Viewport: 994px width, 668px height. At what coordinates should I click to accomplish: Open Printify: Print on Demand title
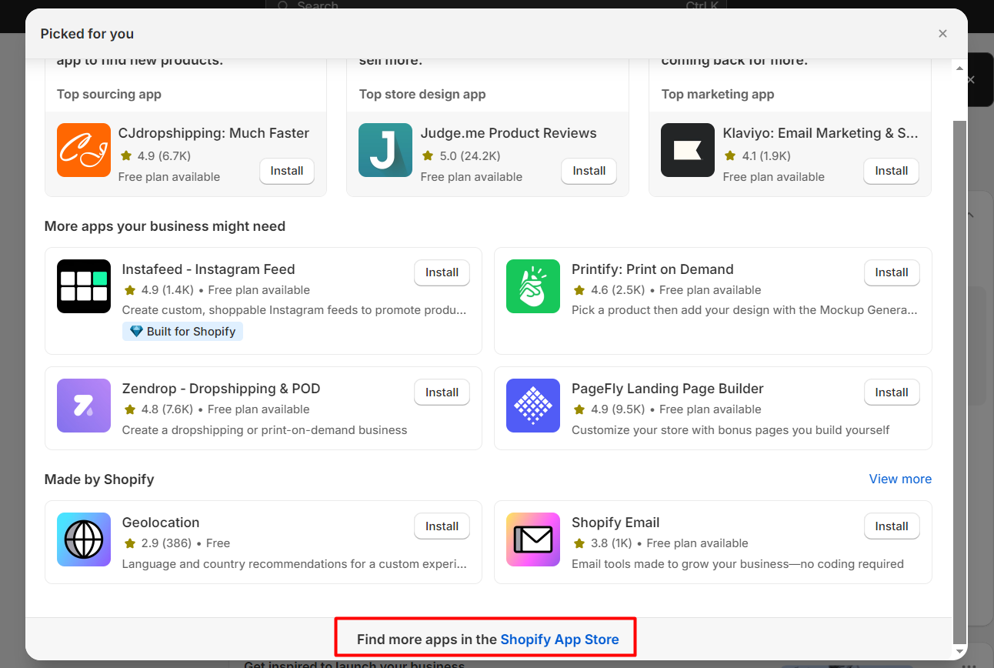coord(652,269)
